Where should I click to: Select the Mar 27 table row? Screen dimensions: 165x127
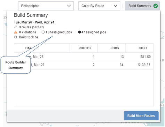84,65
